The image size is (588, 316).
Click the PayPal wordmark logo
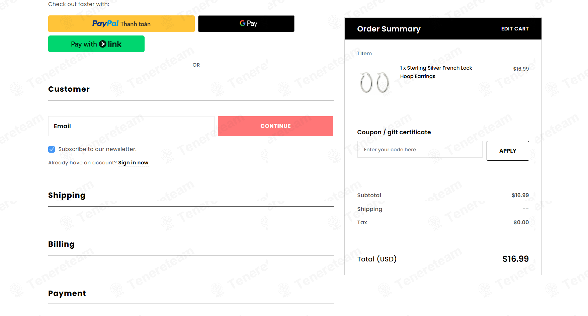click(x=105, y=23)
